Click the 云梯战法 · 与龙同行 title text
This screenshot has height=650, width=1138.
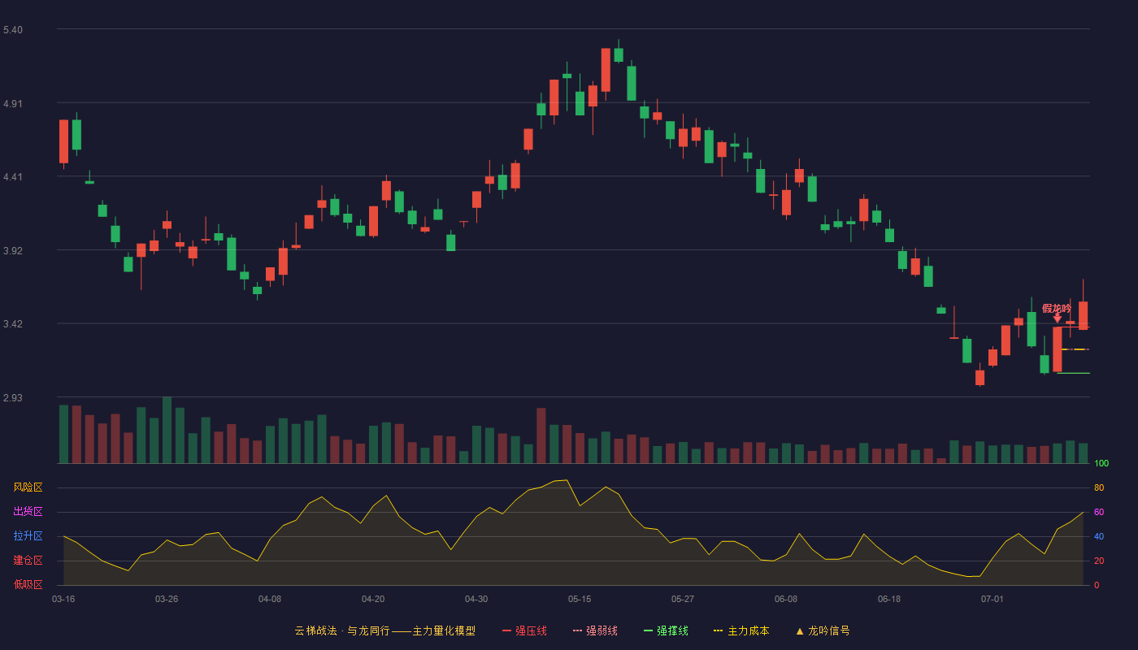(x=342, y=630)
